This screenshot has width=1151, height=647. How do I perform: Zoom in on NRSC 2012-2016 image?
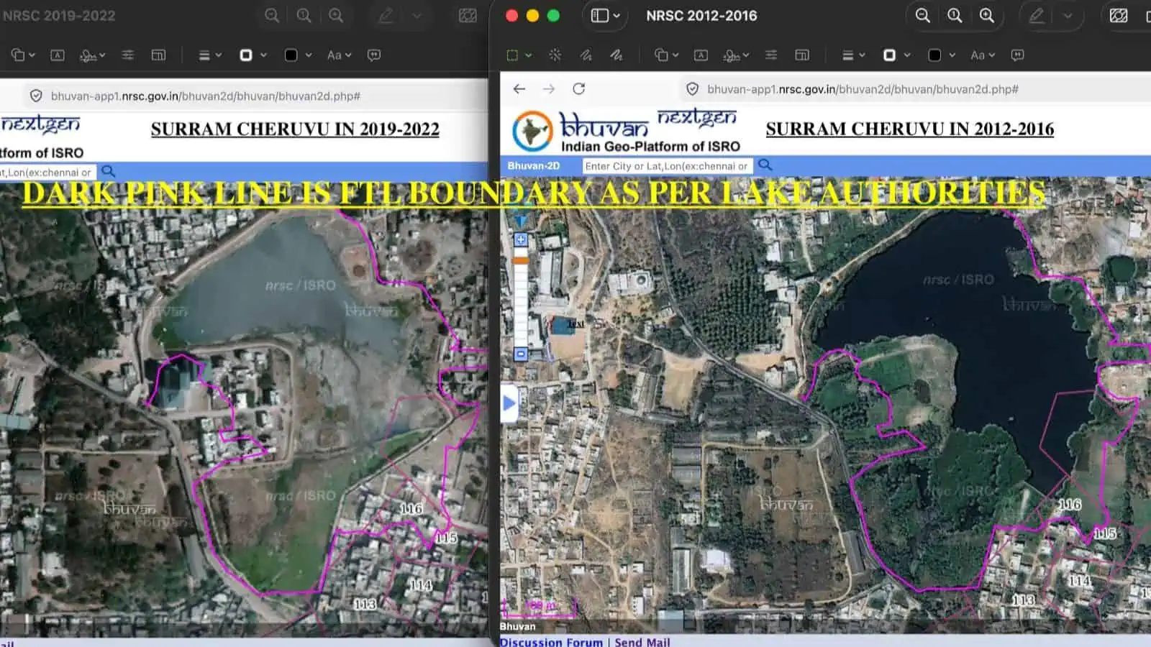(987, 15)
